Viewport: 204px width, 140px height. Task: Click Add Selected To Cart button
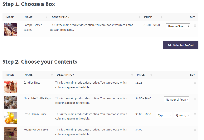[x=181, y=45]
